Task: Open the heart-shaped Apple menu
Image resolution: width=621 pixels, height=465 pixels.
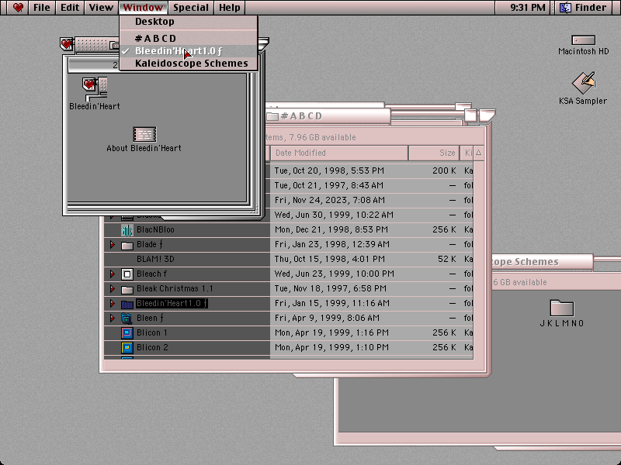Action: click(x=18, y=8)
